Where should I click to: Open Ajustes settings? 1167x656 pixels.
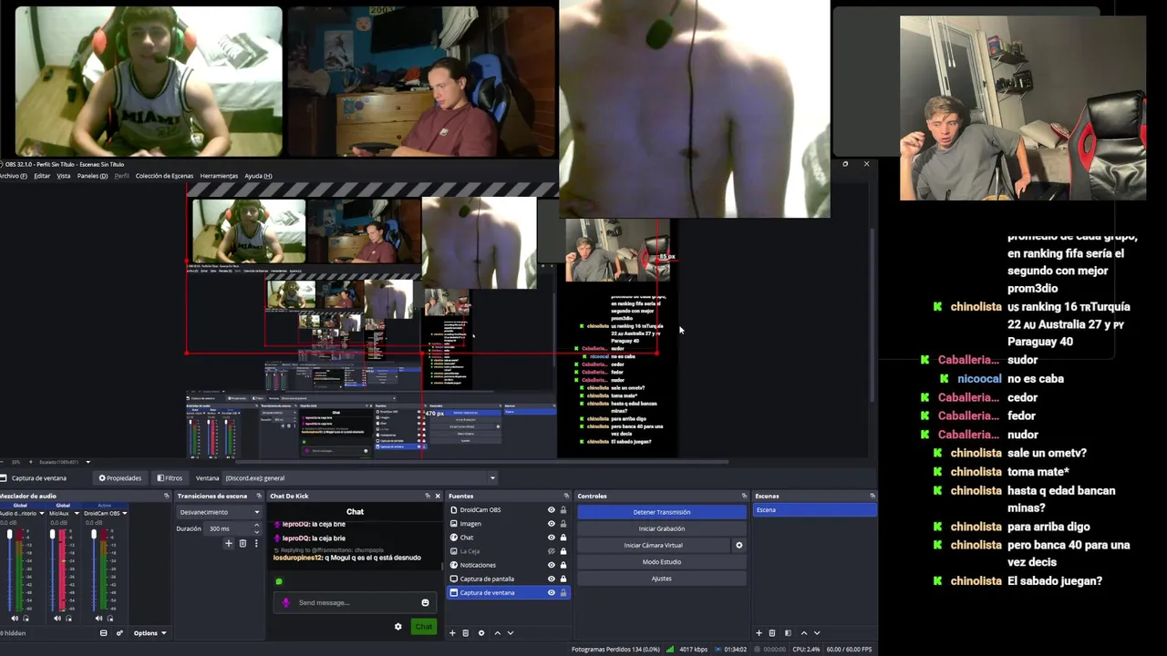(x=662, y=579)
